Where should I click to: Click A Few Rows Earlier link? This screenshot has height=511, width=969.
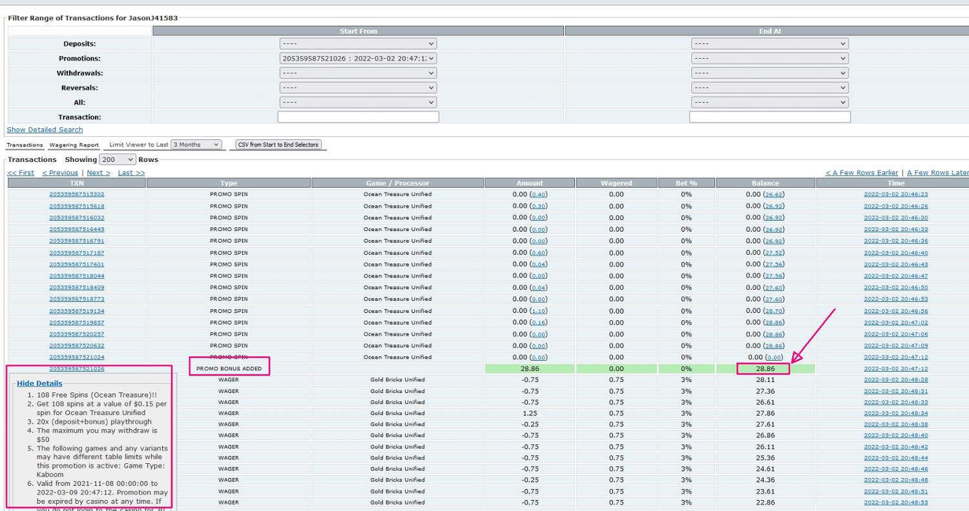(861, 173)
